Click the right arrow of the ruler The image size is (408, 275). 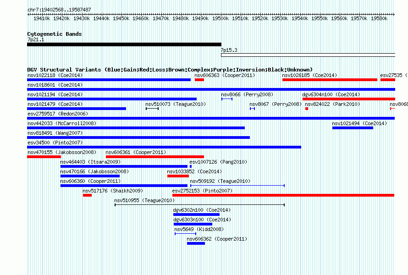click(394, 15)
